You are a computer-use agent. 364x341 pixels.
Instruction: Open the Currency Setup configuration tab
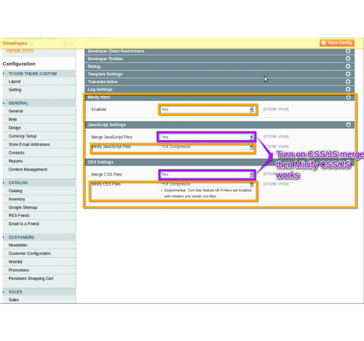click(x=23, y=136)
